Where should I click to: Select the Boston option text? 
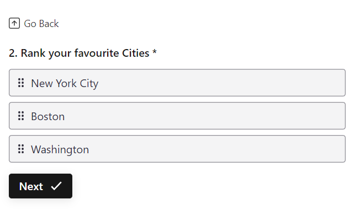tap(47, 116)
